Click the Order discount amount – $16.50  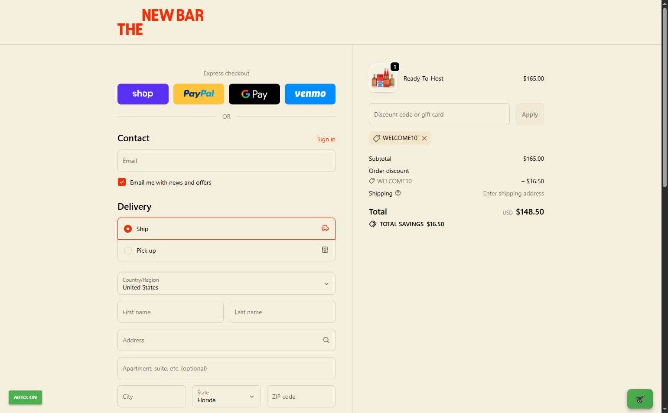point(532,181)
